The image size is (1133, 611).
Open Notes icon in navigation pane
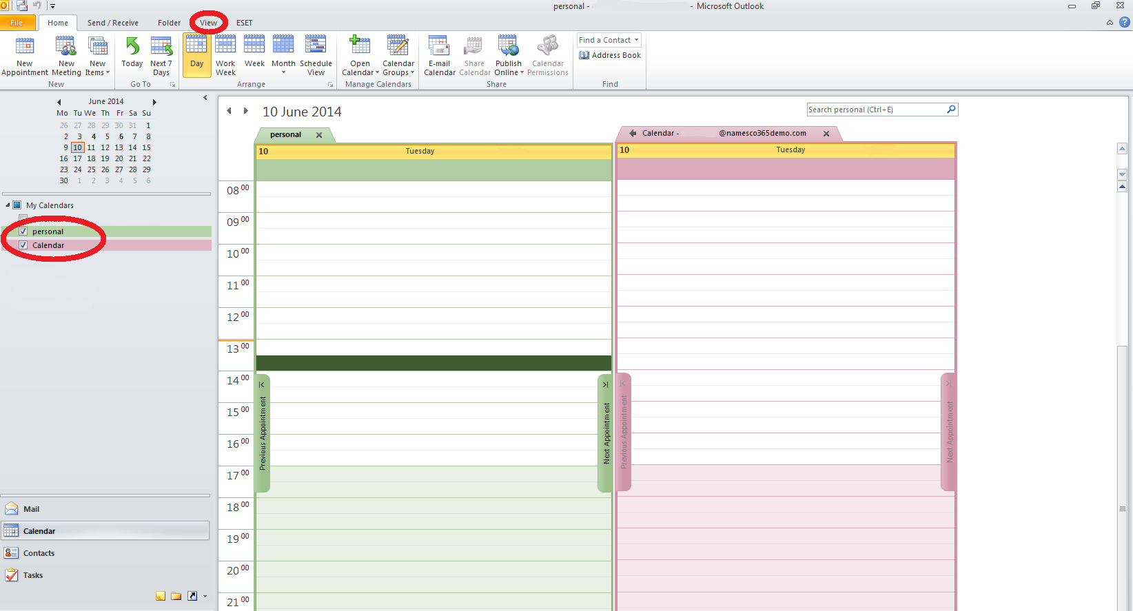pyautogui.click(x=161, y=596)
